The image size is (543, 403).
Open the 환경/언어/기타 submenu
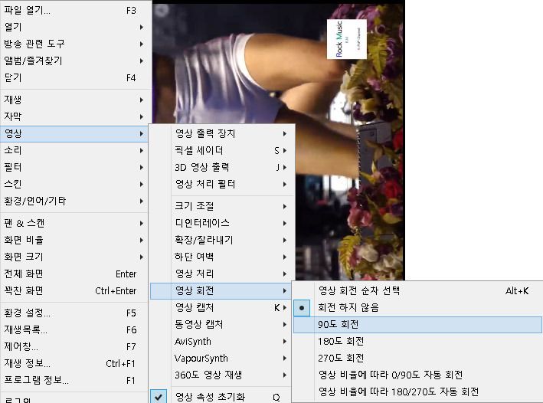point(74,201)
